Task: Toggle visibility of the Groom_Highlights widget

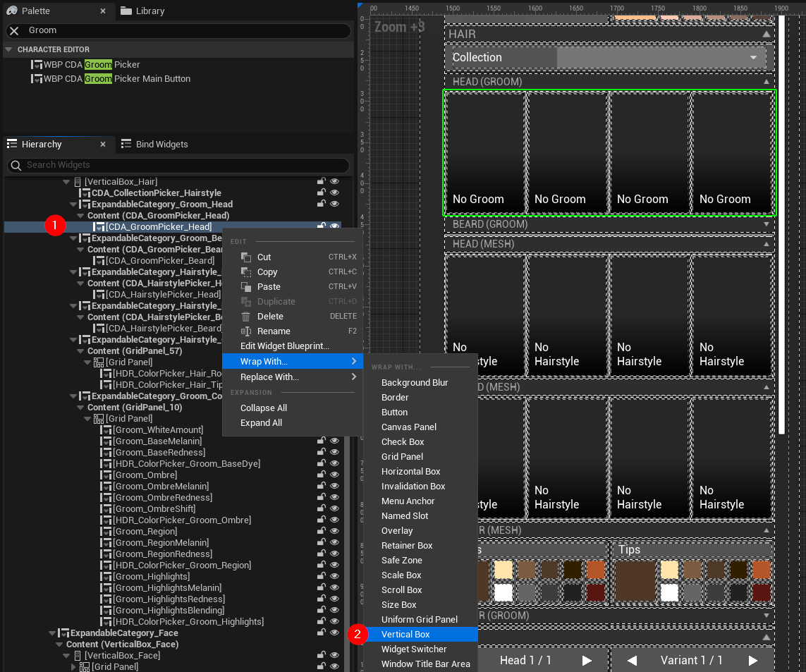Action: click(334, 576)
